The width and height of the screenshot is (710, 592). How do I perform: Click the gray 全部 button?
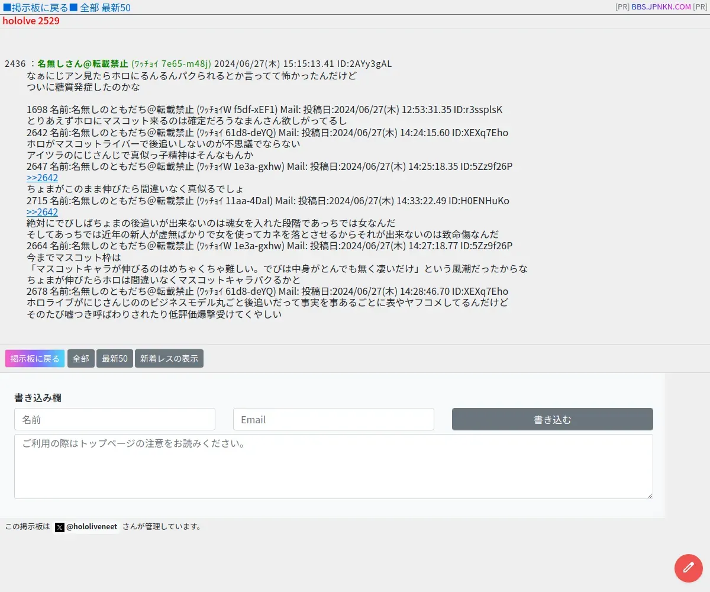coord(81,359)
